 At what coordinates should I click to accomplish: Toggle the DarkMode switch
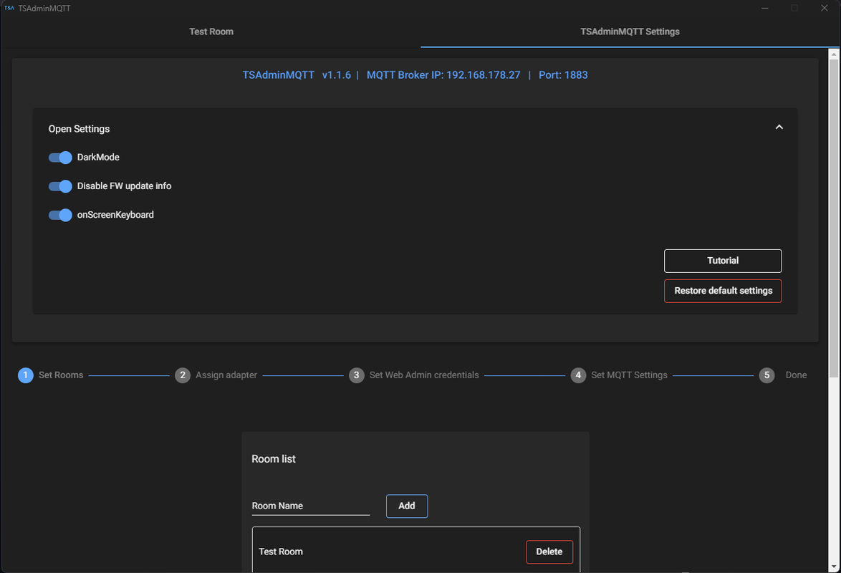[x=60, y=157]
